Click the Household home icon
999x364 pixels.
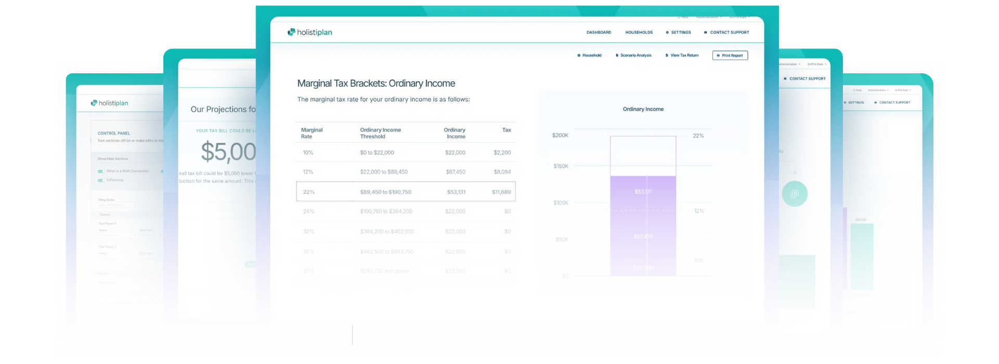click(579, 55)
